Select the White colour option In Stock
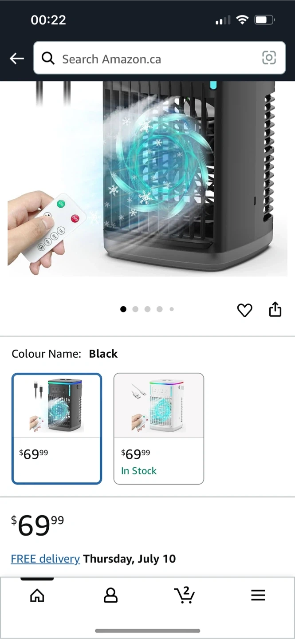The width and height of the screenshot is (295, 639). (159, 429)
